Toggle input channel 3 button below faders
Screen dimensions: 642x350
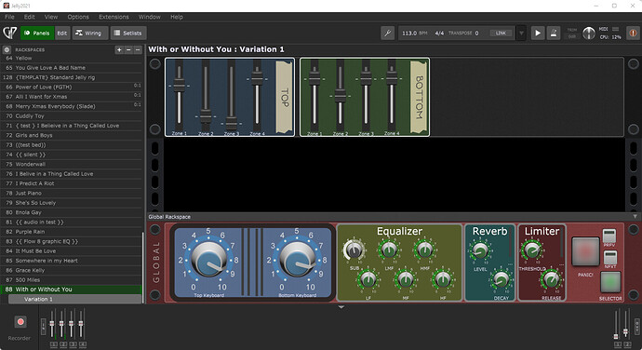73,344
